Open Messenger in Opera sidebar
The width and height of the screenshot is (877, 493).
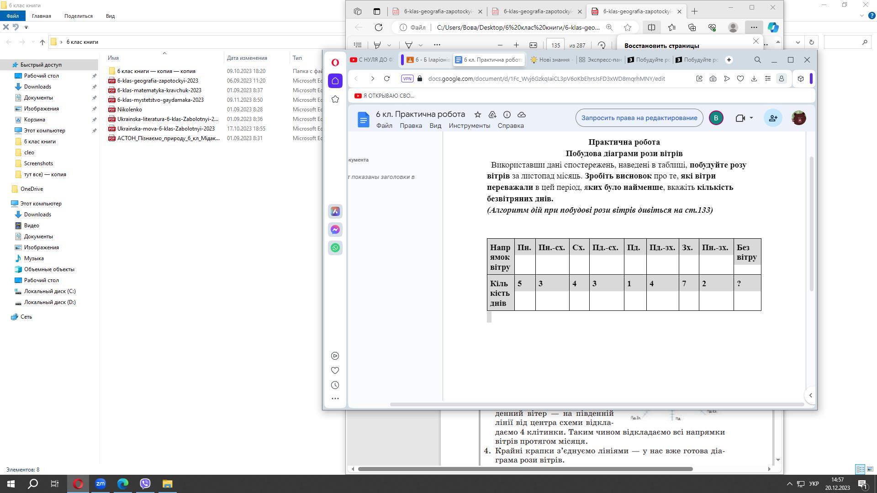pos(335,230)
